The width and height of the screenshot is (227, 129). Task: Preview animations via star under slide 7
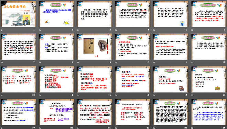pos(2,62)
